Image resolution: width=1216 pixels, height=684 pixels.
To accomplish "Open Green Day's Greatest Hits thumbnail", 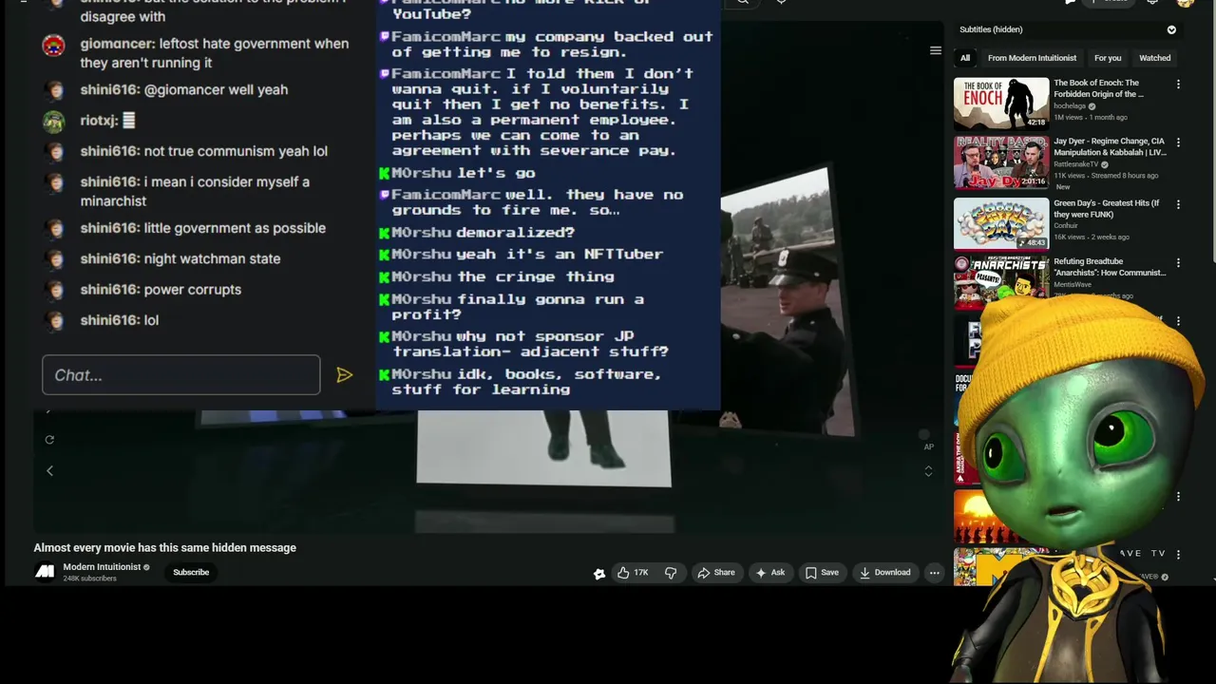I will click(1001, 223).
